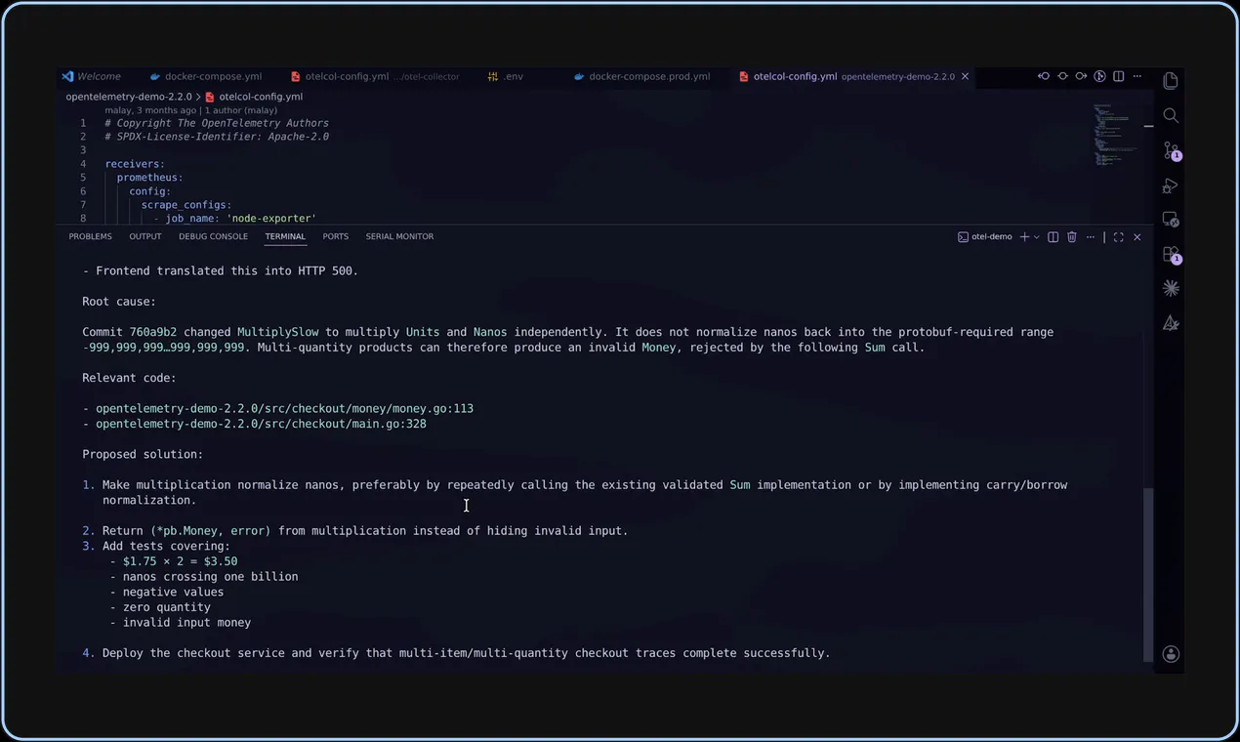The width and height of the screenshot is (1240, 742).
Task: Open the Welcome editor tab
Action: [x=93, y=76]
